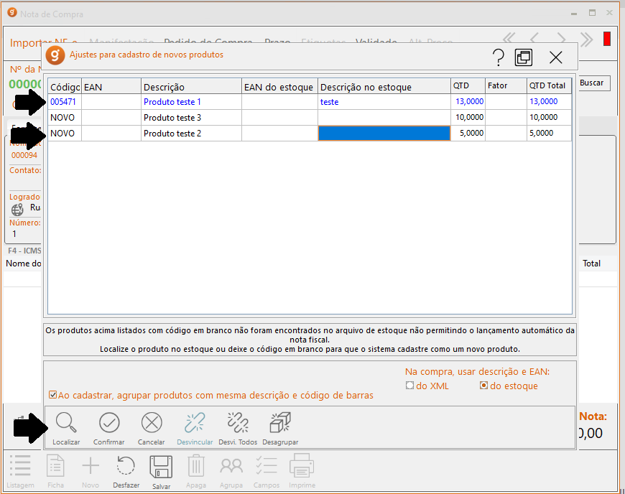Click the Desvincular broken-link icon
This screenshot has height=494, width=625.
[195, 423]
